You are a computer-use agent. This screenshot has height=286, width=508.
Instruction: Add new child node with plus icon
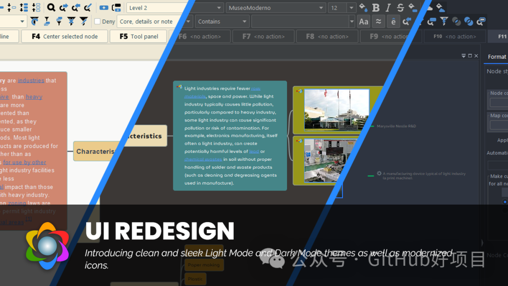click(x=103, y=8)
